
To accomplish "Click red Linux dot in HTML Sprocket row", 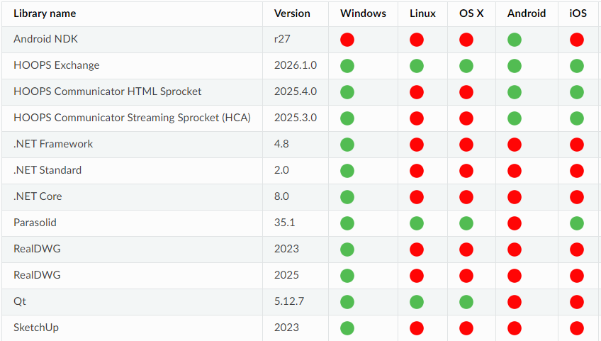I will (417, 92).
